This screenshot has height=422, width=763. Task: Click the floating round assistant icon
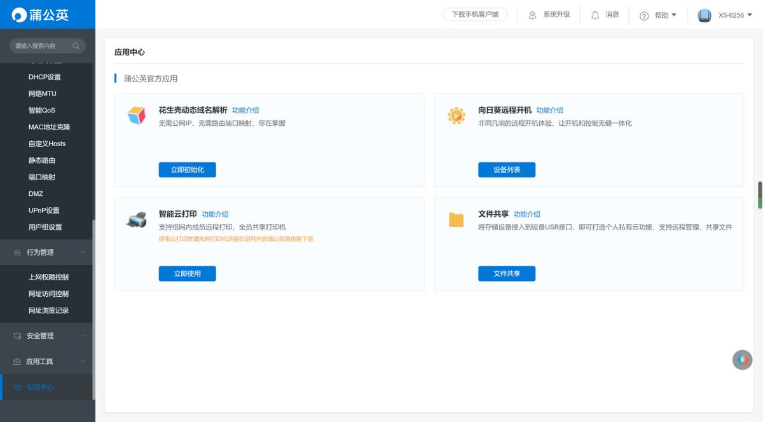[742, 360]
